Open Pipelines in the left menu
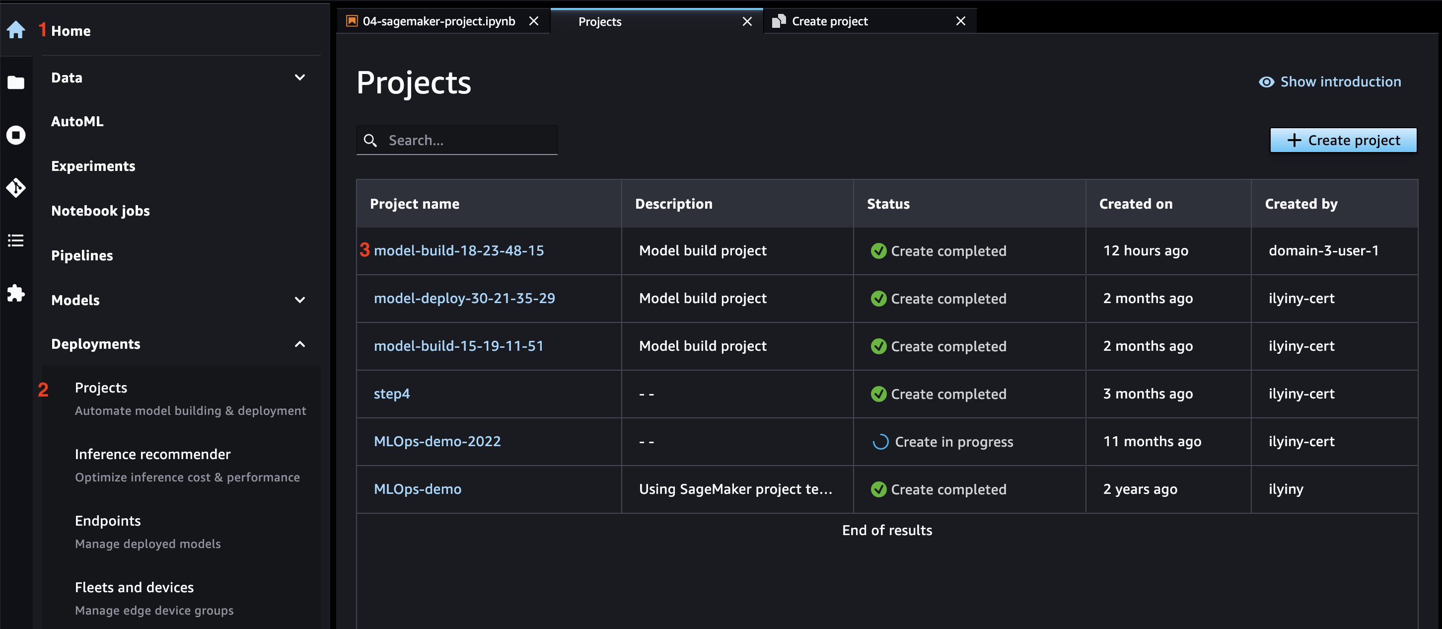 pos(82,255)
